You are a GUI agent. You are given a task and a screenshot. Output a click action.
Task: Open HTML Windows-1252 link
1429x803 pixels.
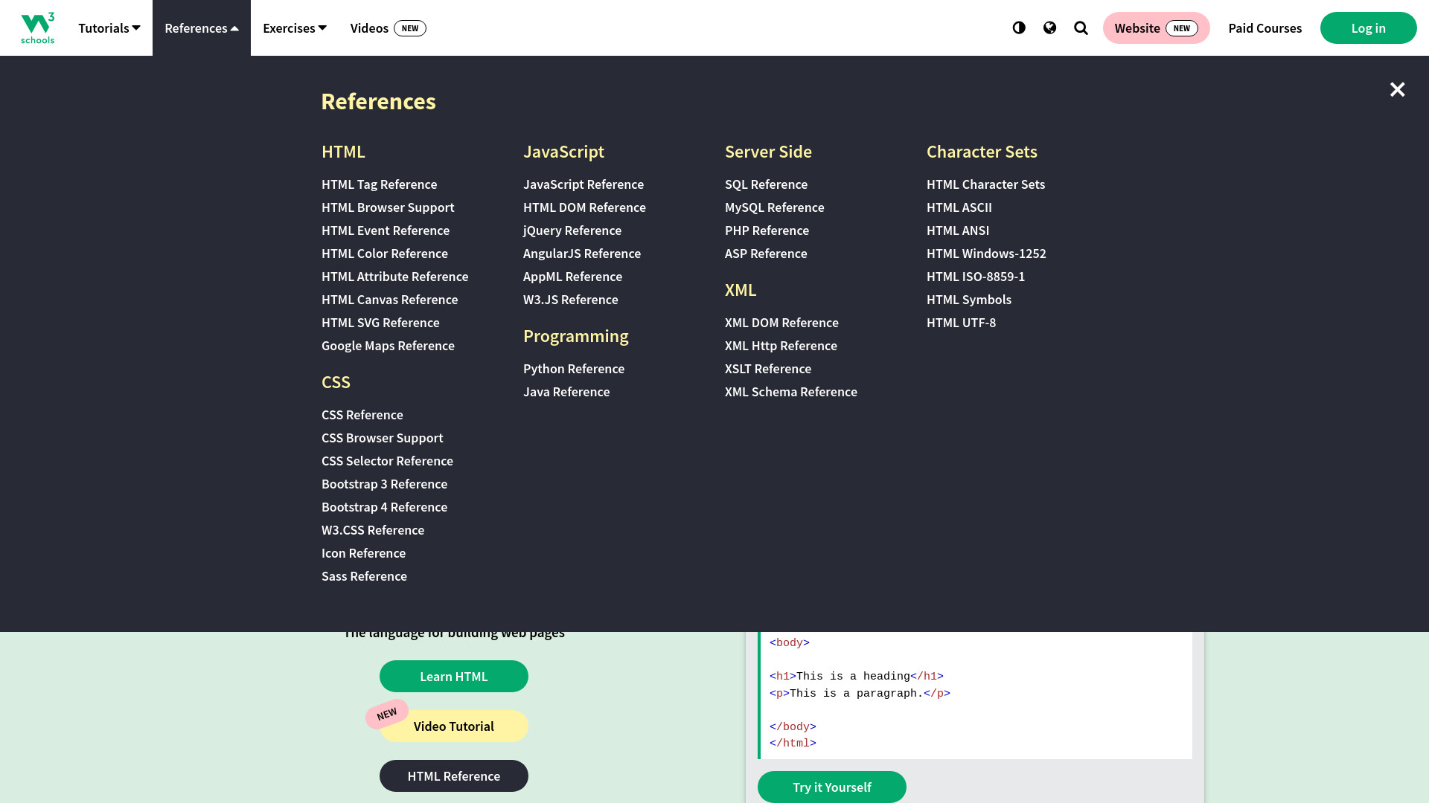(x=986, y=254)
